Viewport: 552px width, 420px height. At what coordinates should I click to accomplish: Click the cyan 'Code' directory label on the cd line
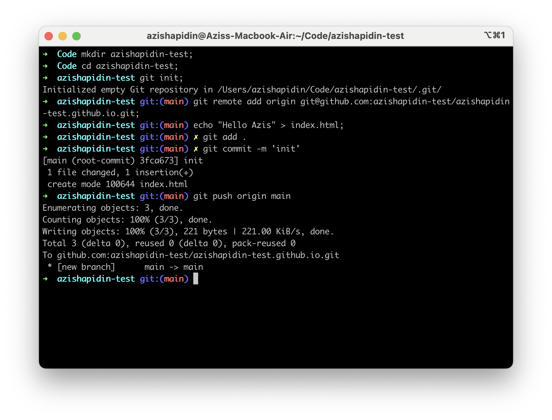point(67,66)
